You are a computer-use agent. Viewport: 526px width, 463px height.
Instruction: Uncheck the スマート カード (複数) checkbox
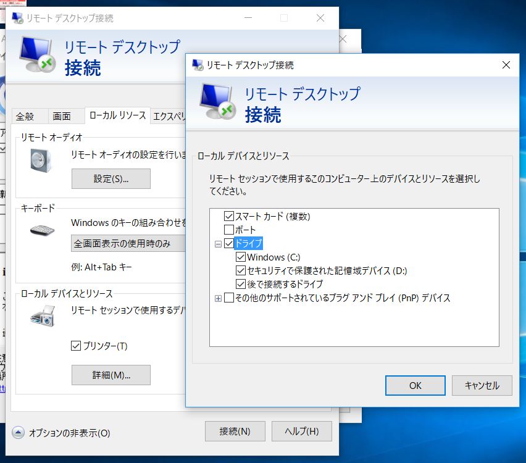click(229, 216)
